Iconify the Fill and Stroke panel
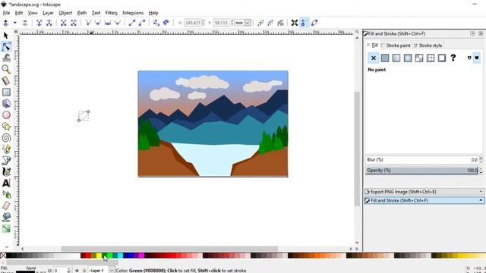Image resolution: width=486 pixels, height=273 pixels. [472, 33]
